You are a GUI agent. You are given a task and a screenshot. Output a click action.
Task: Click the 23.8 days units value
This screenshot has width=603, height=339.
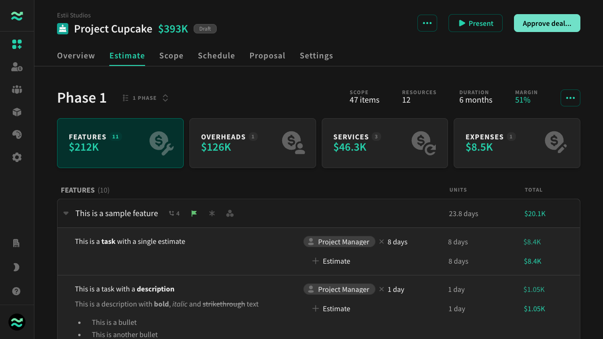click(x=464, y=214)
